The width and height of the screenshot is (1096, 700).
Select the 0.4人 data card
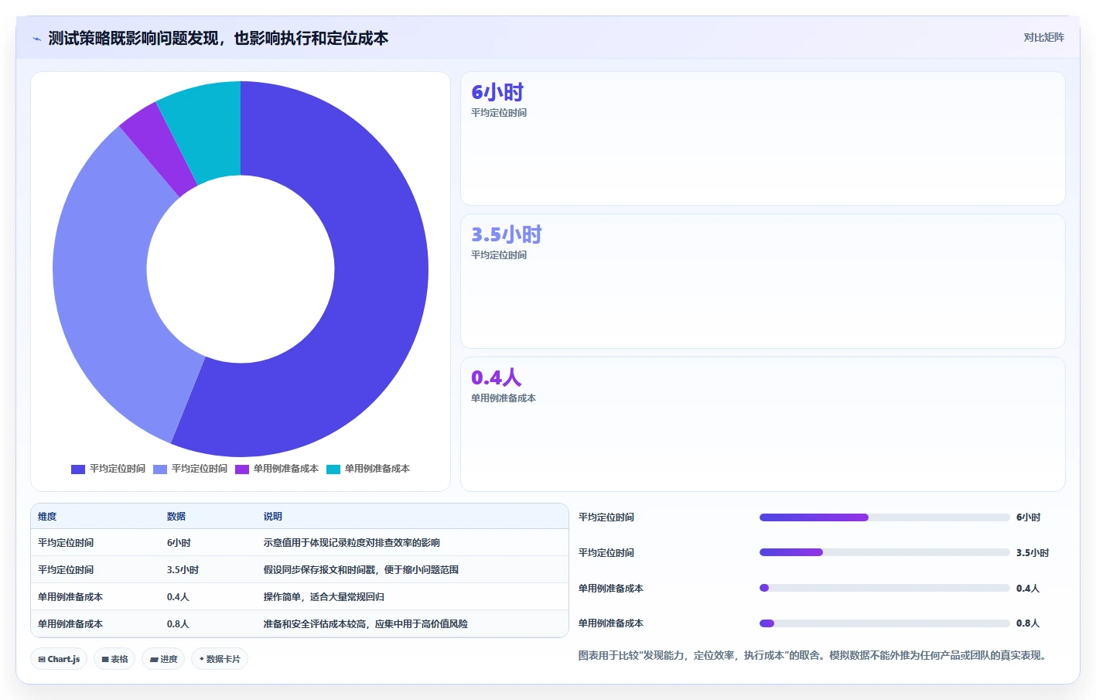pyautogui.click(x=763, y=424)
